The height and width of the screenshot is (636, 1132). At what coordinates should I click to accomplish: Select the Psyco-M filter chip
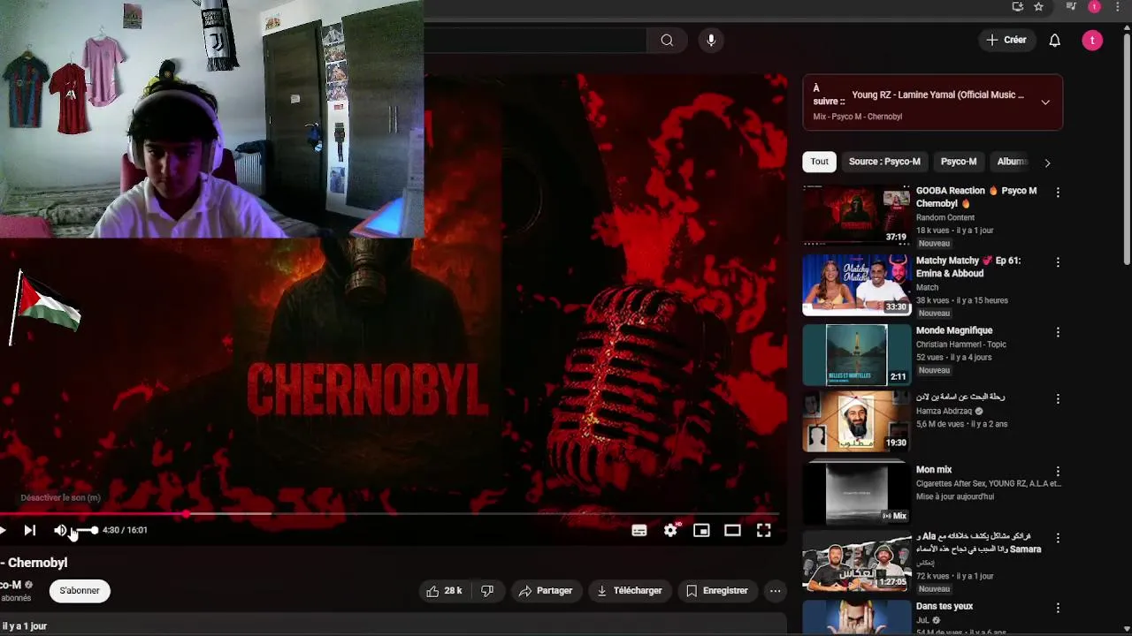click(959, 162)
